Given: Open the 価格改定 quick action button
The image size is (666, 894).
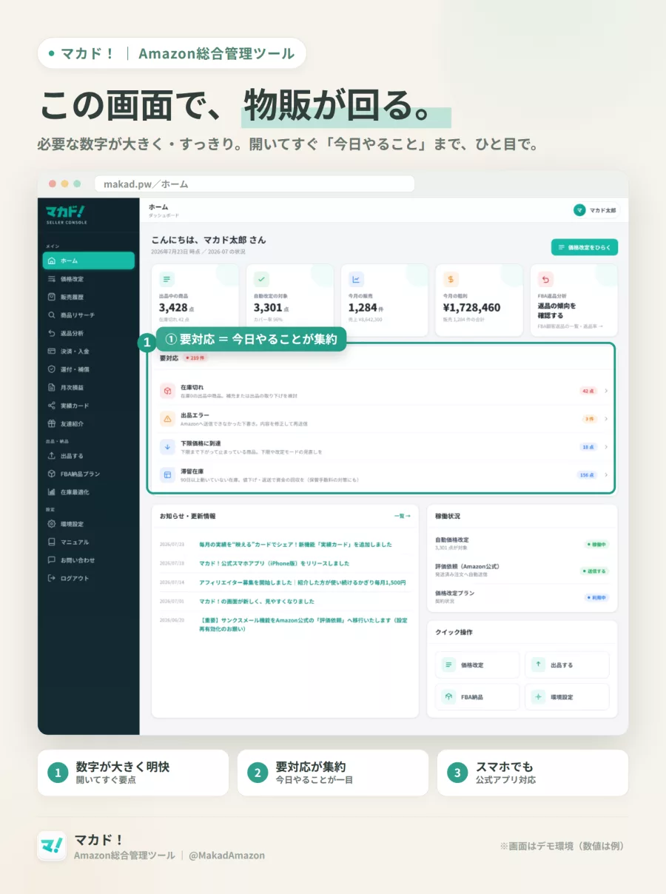Looking at the screenshot, I should pos(477,665).
